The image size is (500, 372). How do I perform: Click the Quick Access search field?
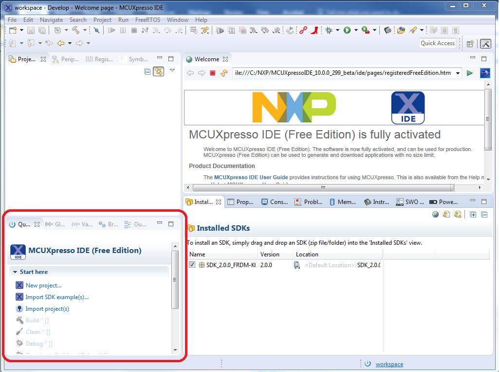coord(437,43)
